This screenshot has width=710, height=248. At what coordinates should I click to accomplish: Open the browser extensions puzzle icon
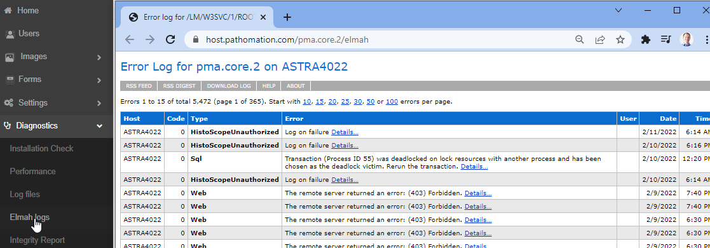(x=646, y=39)
